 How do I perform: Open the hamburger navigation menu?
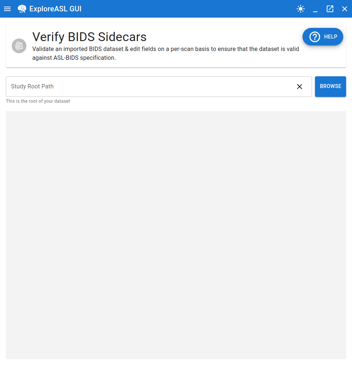[x=7, y=9]
